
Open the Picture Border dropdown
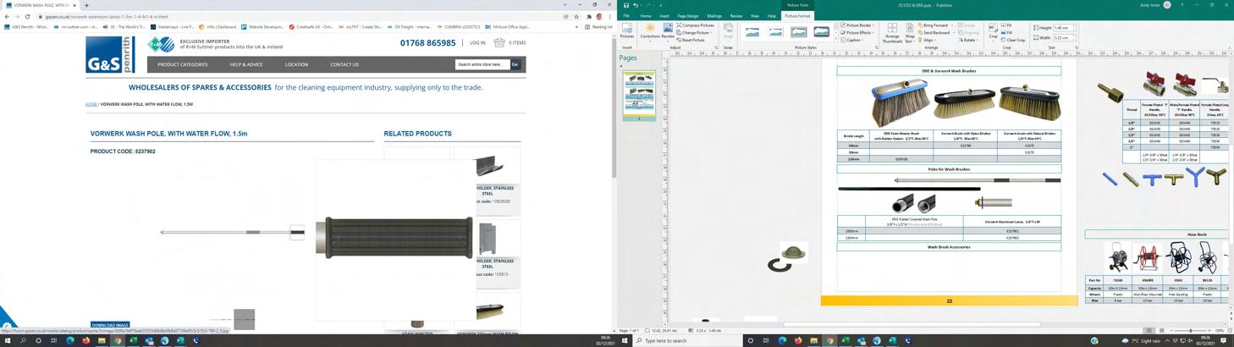click(x=858, y=25)
